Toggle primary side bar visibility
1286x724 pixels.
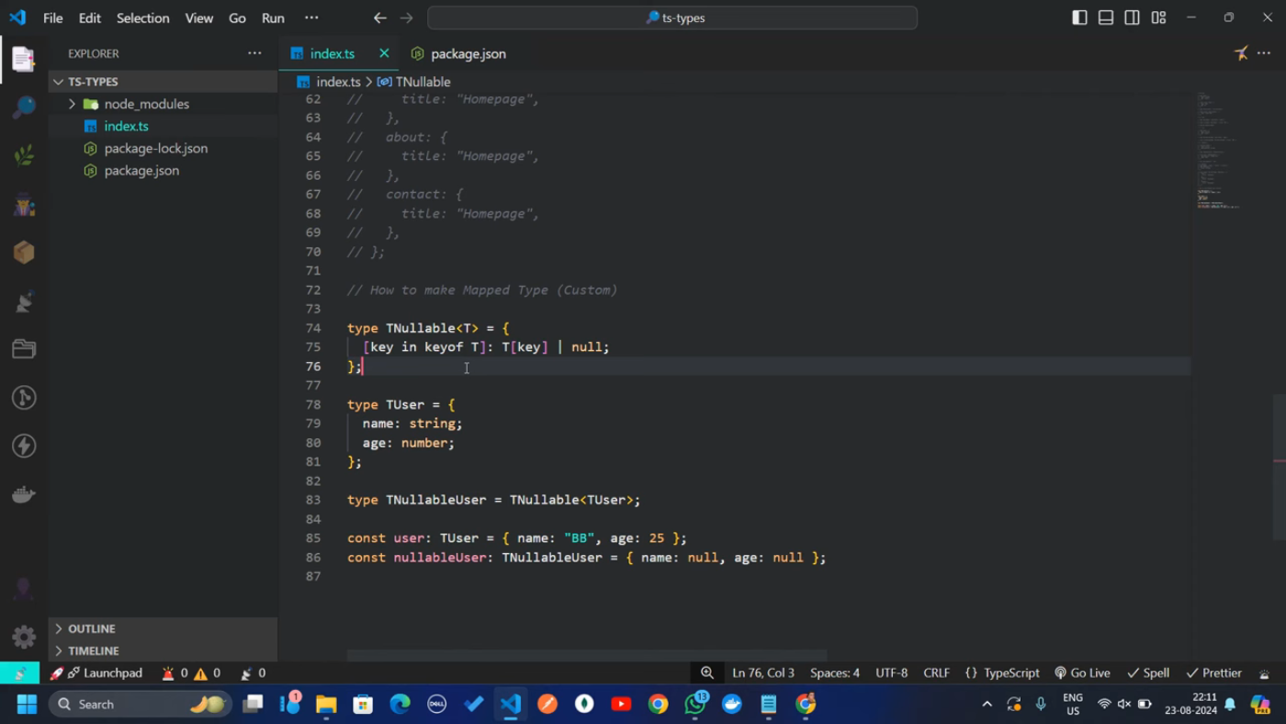(1079, 17)
